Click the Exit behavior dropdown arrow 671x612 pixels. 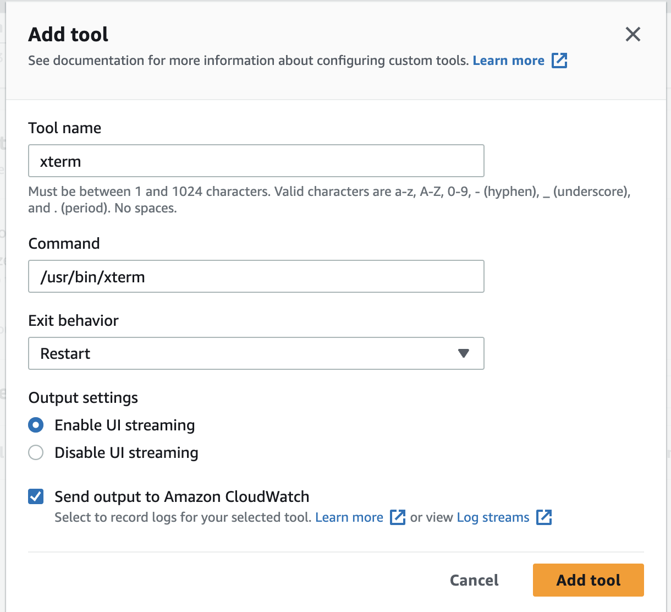[463, 353]
